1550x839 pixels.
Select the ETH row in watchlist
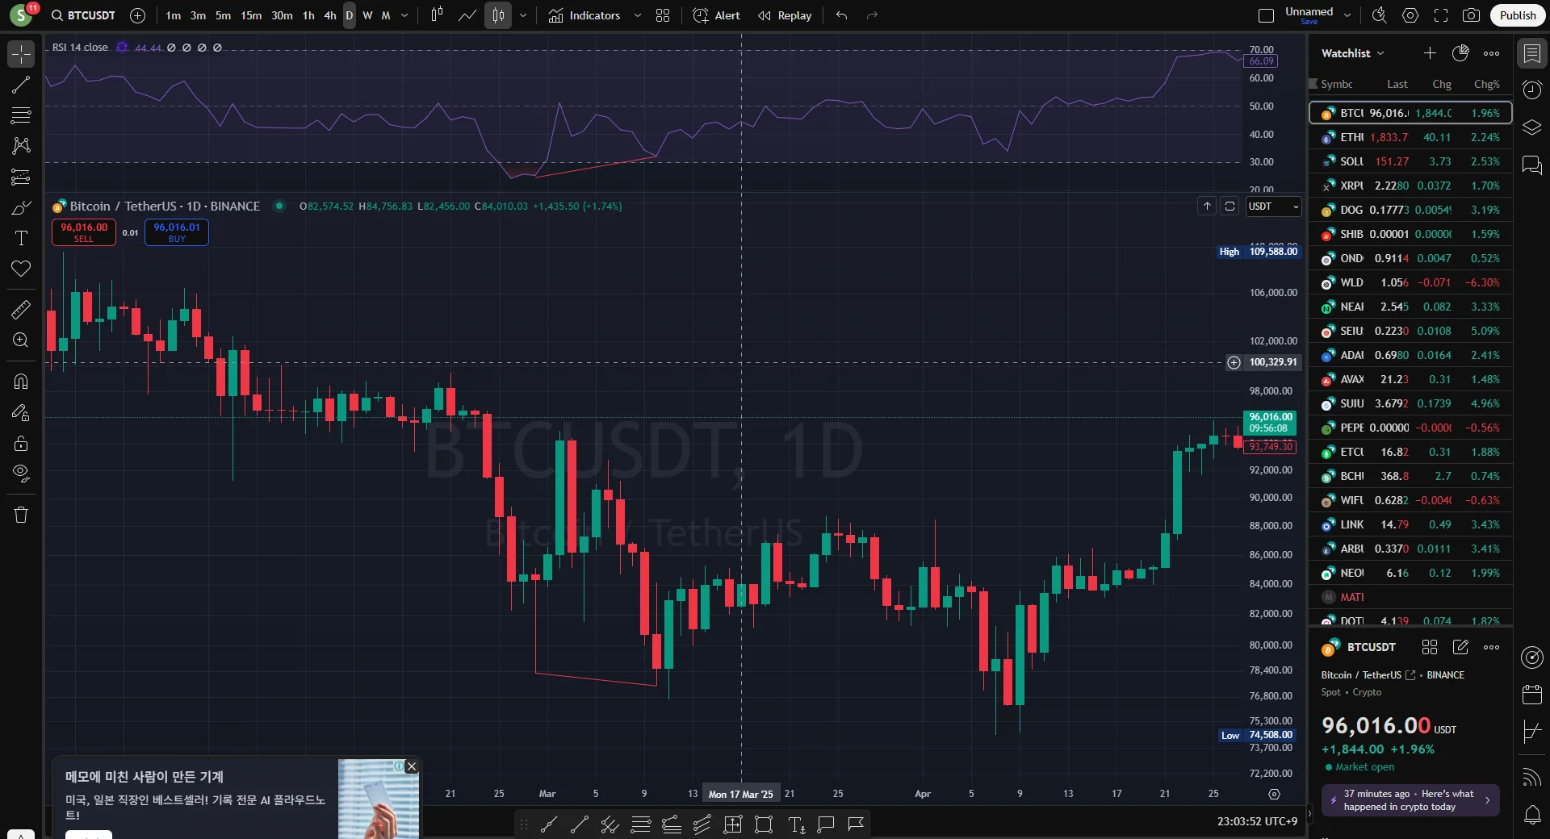pyautogui.click(x=1410, y=137)
